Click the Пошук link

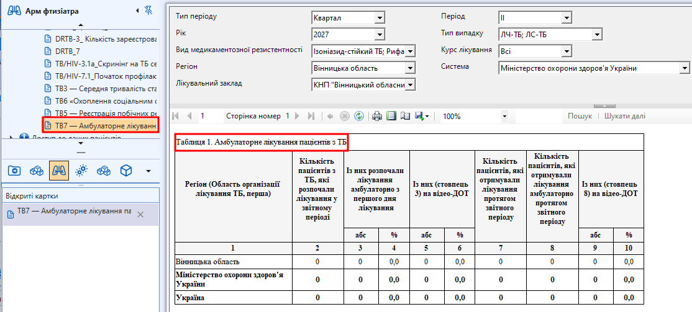click(580, 117)
